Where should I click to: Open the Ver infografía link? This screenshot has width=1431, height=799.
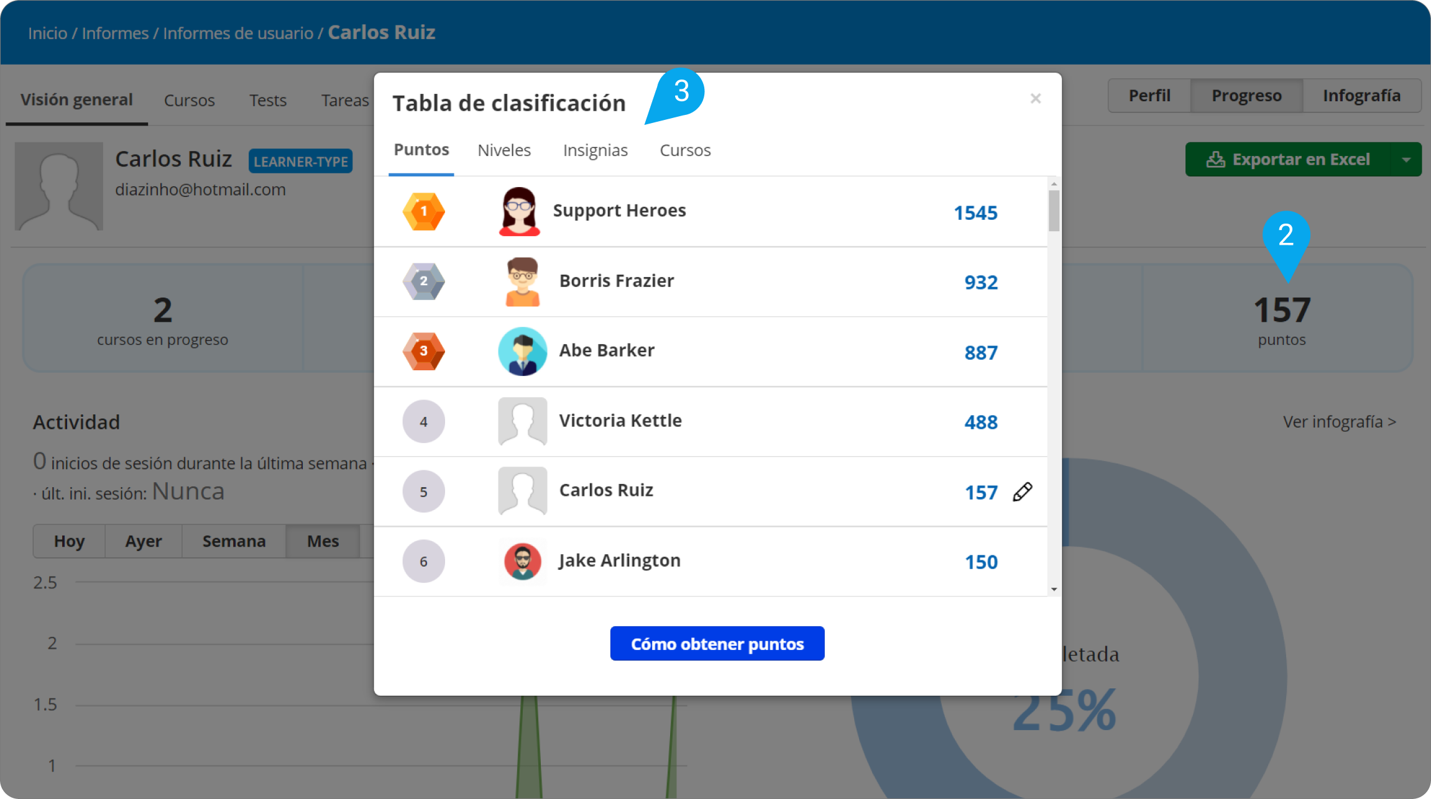point(1340,422)
